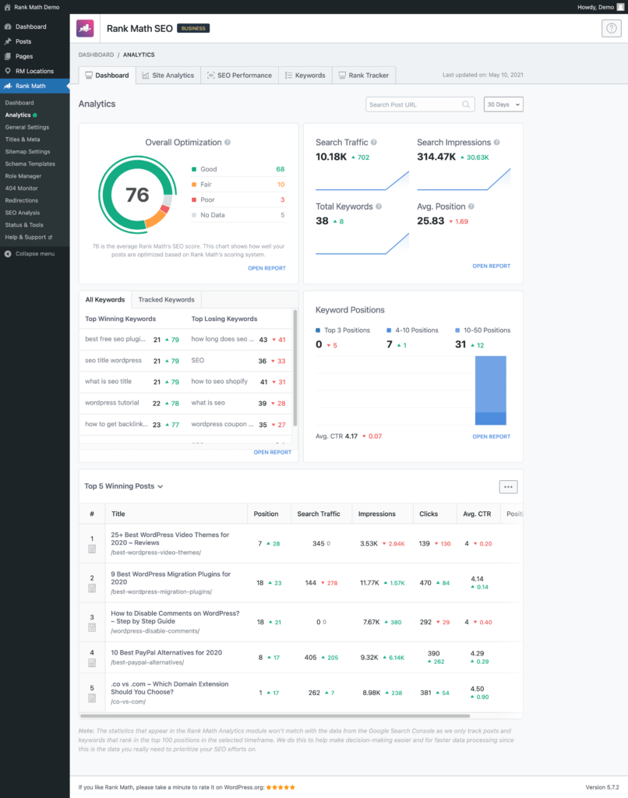Click the post icon under row number 5
This screenshot has width=628, height=798.
pos(92,697)
